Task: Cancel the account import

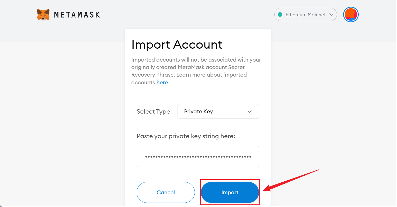Action: 166,192
